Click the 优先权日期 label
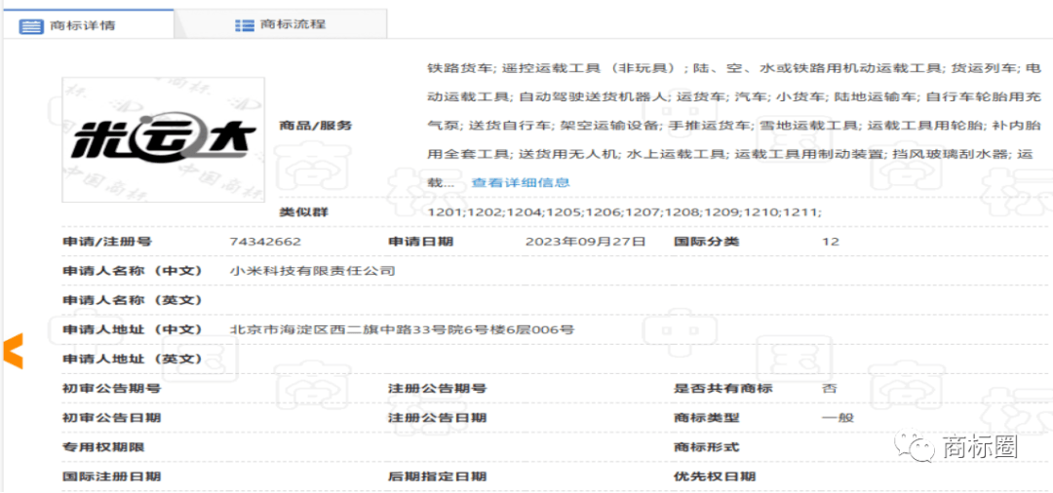 715,476
